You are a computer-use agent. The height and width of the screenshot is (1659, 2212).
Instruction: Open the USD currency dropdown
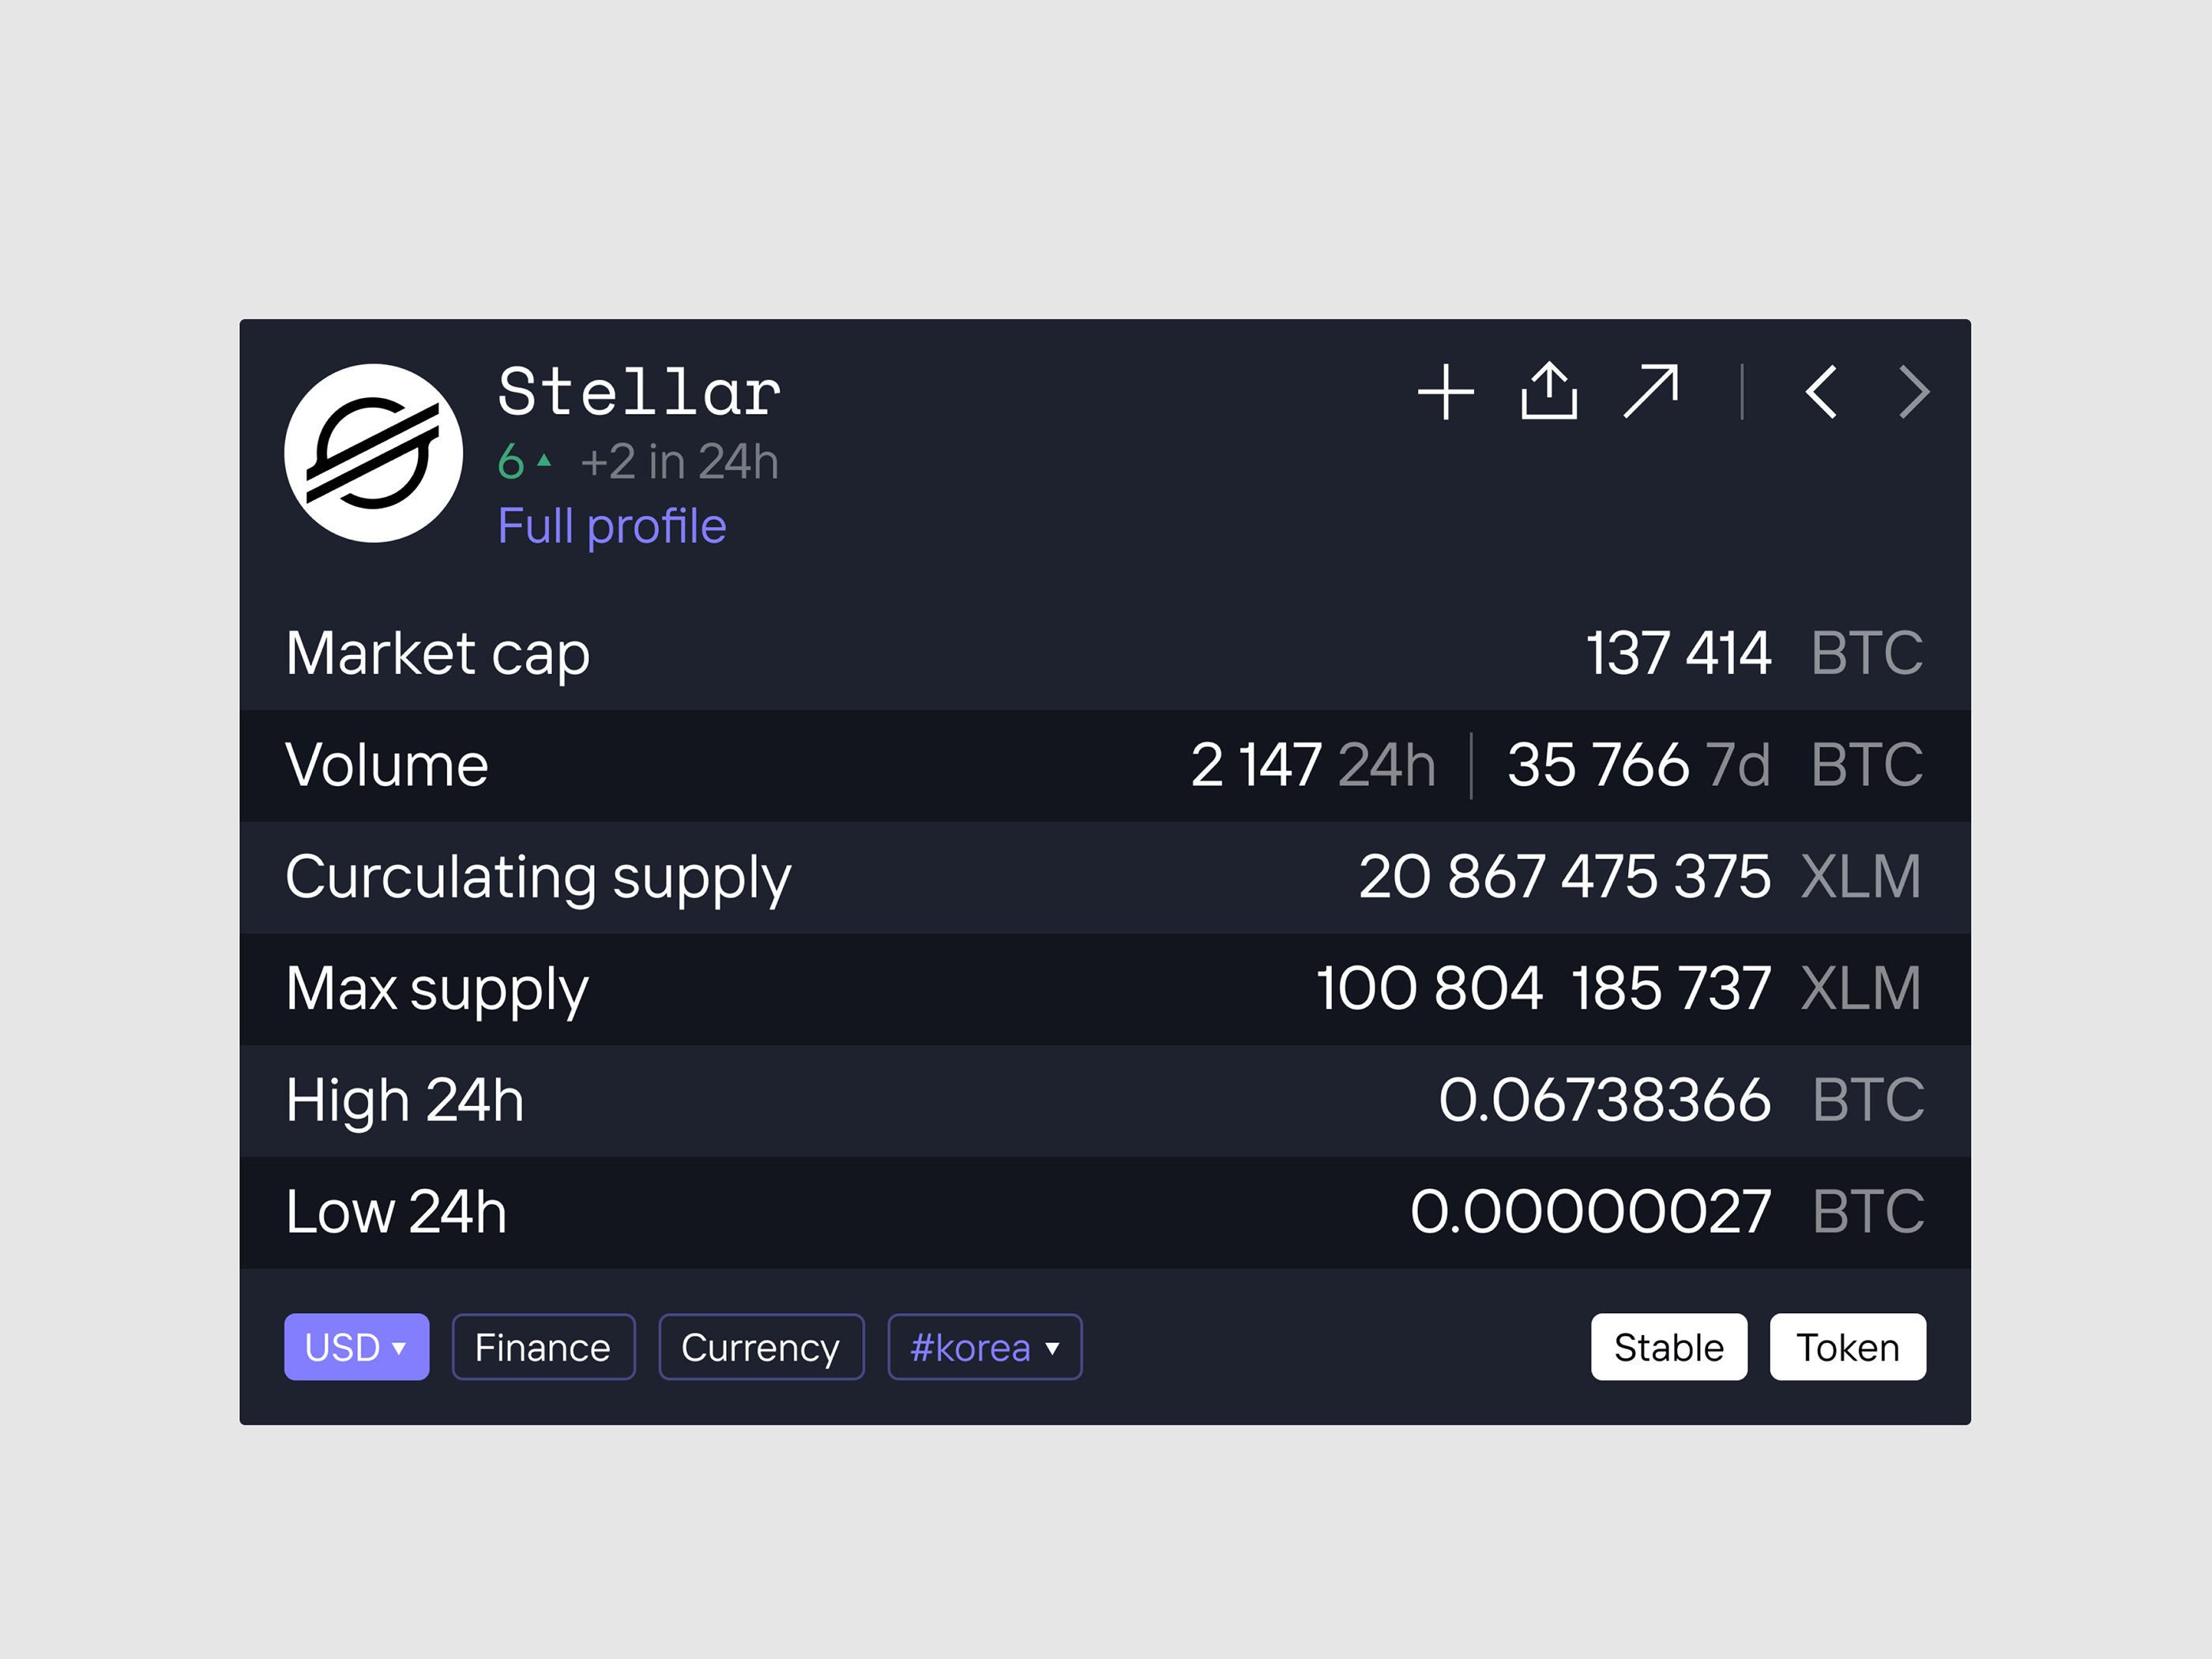[x=356, y=1347]
